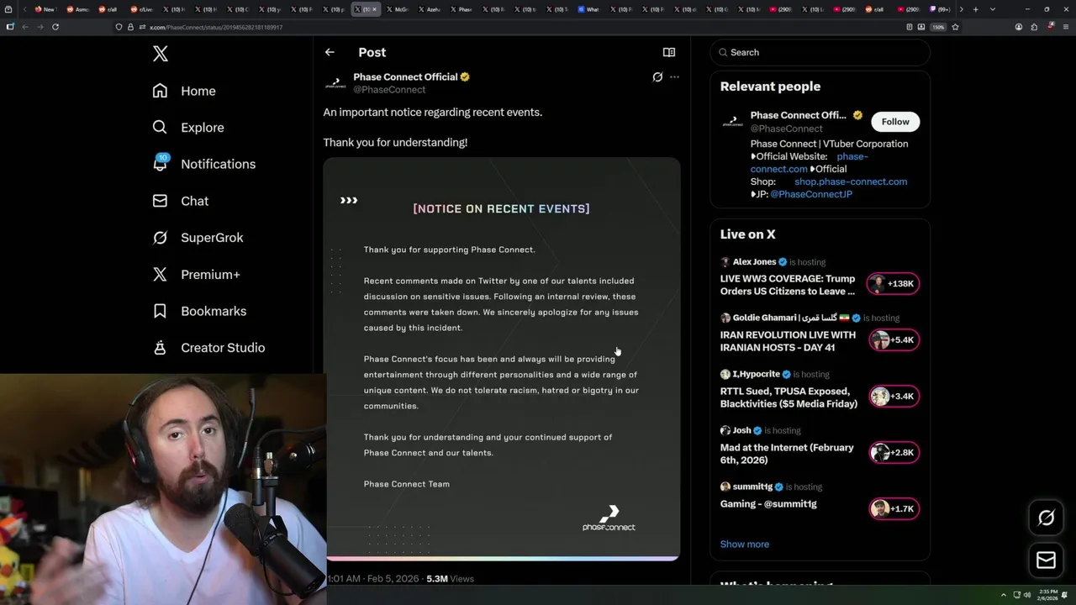Screen dimensions: 1076x605
Task: Open floating Grok button
Action: [x=1046, y=518]
